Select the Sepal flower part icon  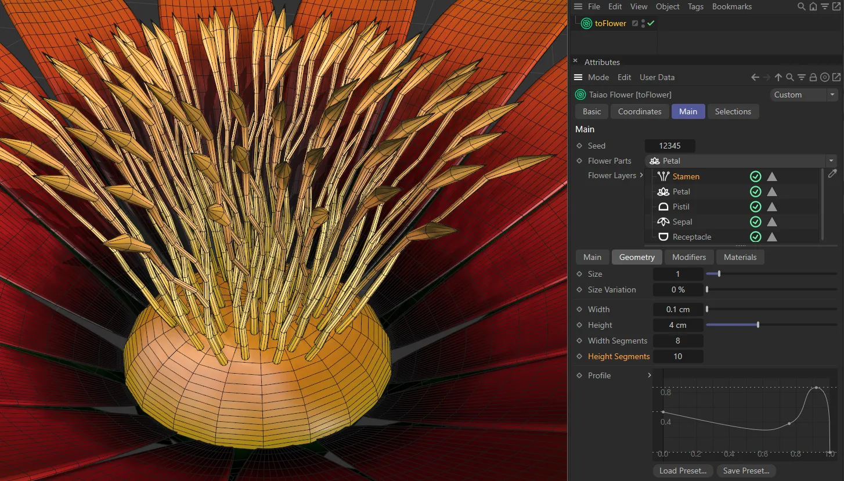click(x=662, y=221)
